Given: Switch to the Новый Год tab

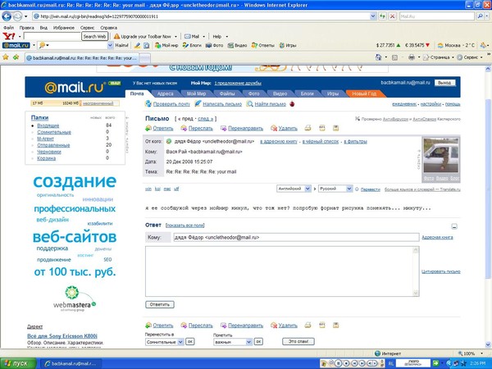Looking at the screenshot, I should tap(364, 93).
